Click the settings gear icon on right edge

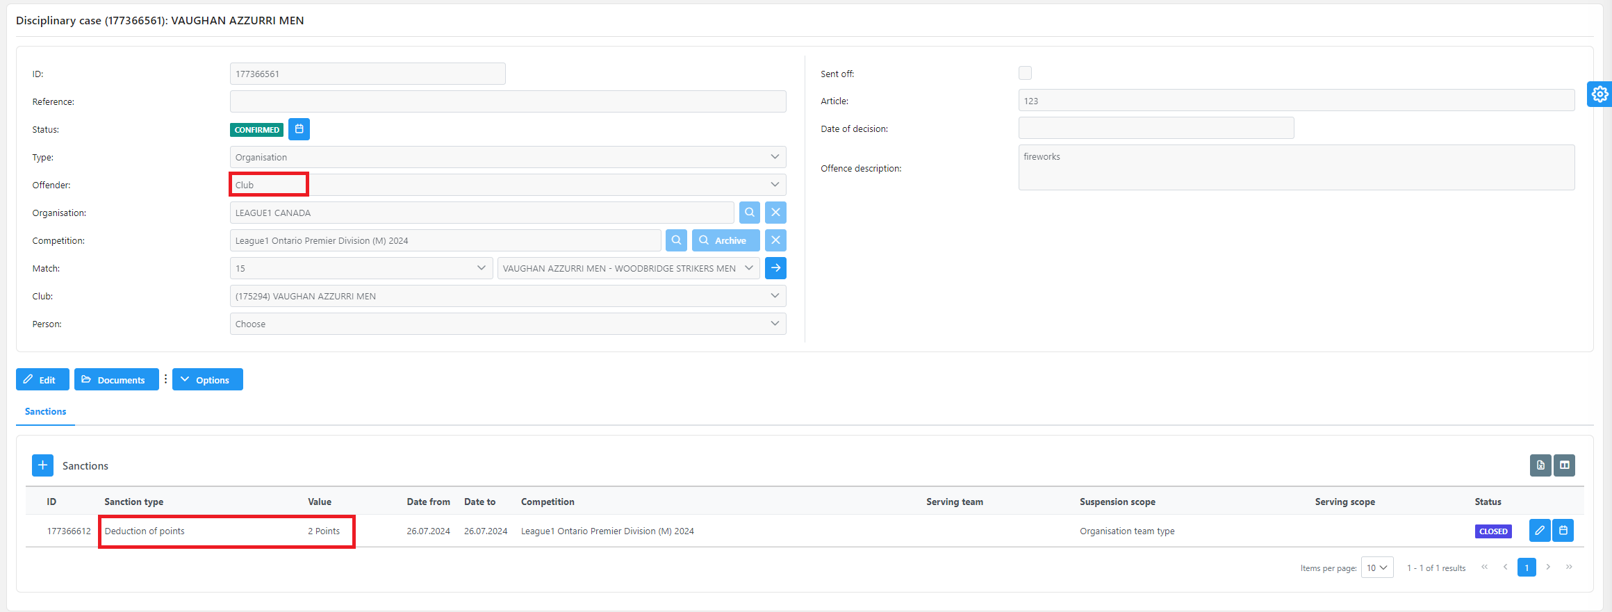tap(1599, 94)
